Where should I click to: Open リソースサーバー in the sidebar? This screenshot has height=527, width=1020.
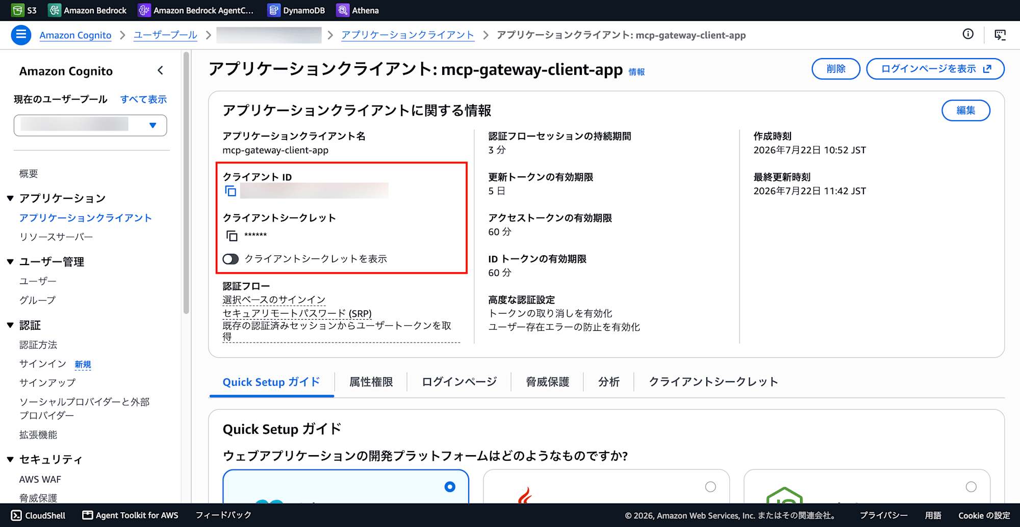(x=56, y=237)
